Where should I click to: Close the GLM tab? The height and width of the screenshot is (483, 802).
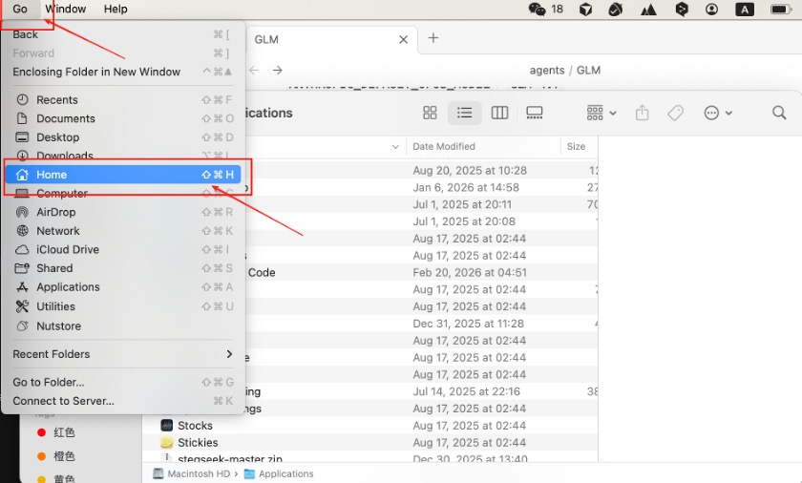pyautogui.click(x=404, y=40)
